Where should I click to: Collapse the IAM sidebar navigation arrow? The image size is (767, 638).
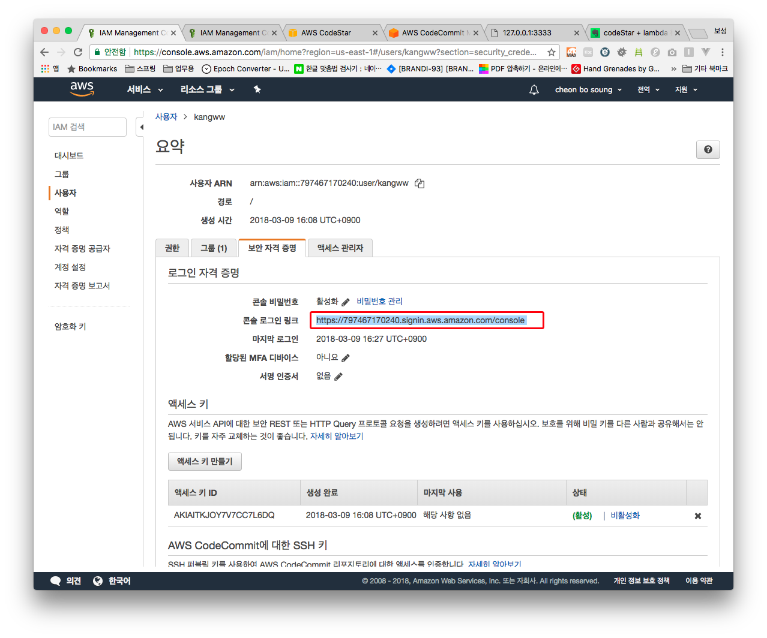click(141, 127)
